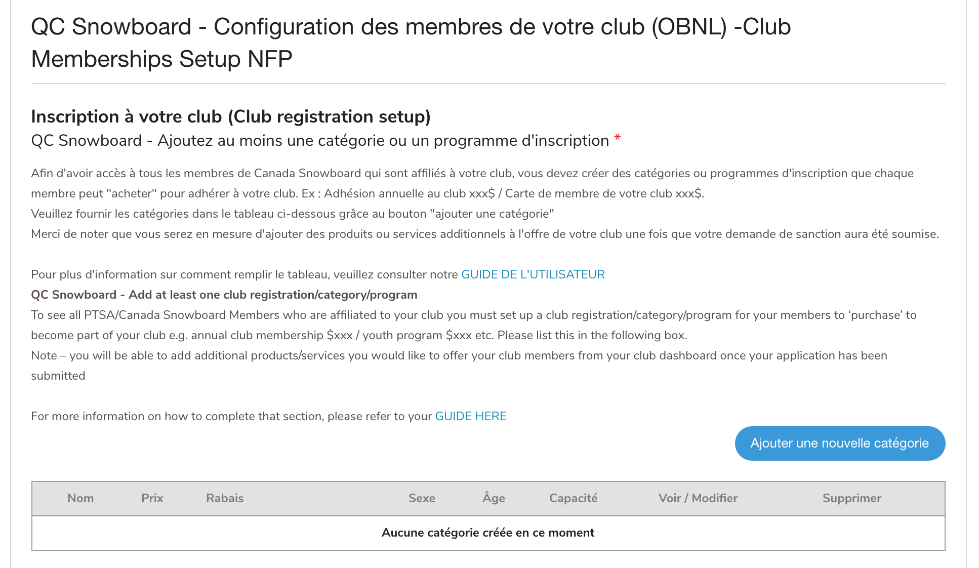979x568 pixels.
Task: Open the GUIDE HERE link
Action: pos(471,416)
